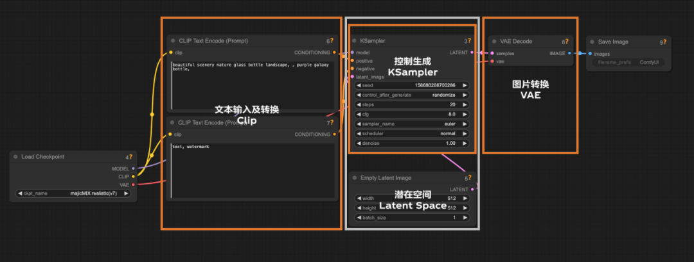The width and height of the screenshot is (694, 262).
Task: Collapse the Load Checkpoint node via its dot
Action: pyautogui.click(x=15, y=156)
